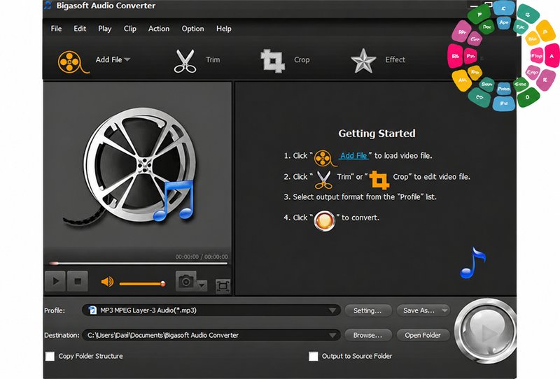This screenshot has width=560, height=379.
Task: Click the Add File link in Getting Started
Action: click(x=353, y=156)
